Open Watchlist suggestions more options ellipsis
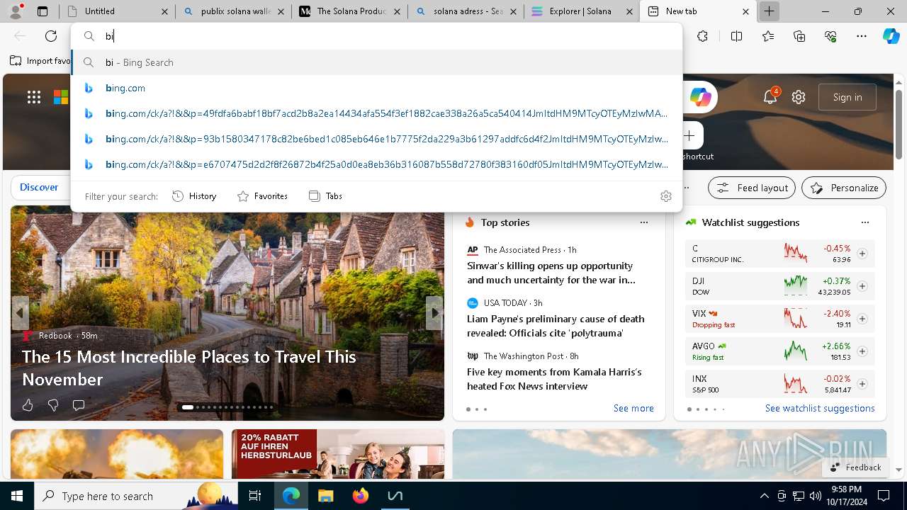Screen dimensions: 907x510 865,222
